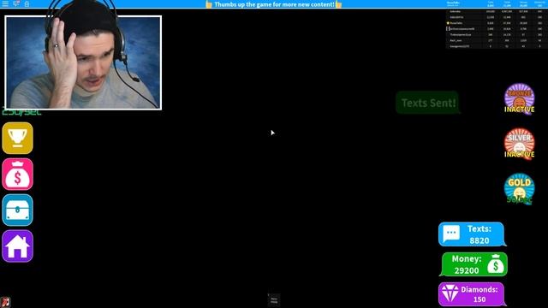Click the red item icon bottom-left corner
Screen dimensions: 548x308
pyautogui.click(x=5, y=302)
